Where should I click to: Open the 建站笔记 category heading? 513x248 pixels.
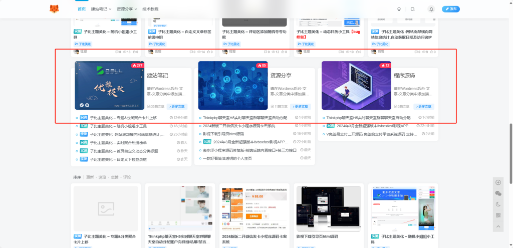pos(157,76)
